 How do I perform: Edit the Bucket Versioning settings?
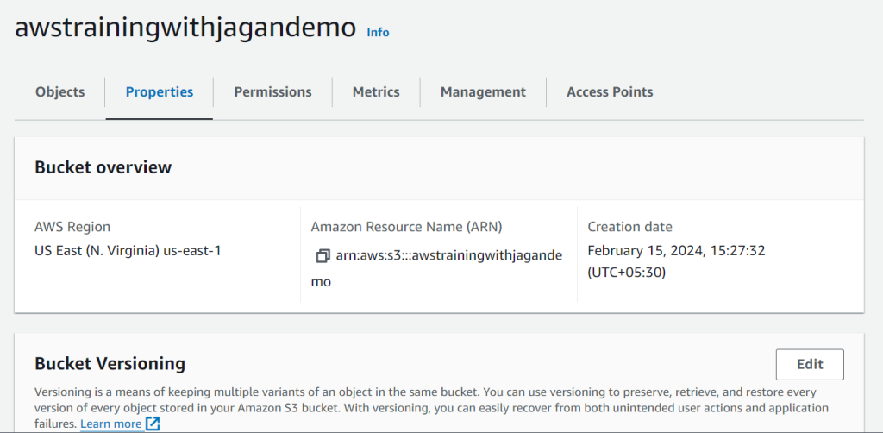click(x=810, y=364)
